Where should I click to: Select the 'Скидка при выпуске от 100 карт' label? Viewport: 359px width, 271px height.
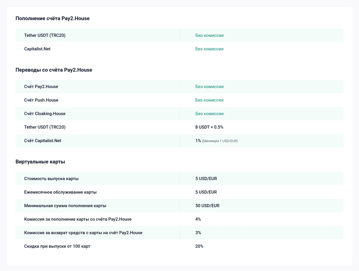pos(57,246)
